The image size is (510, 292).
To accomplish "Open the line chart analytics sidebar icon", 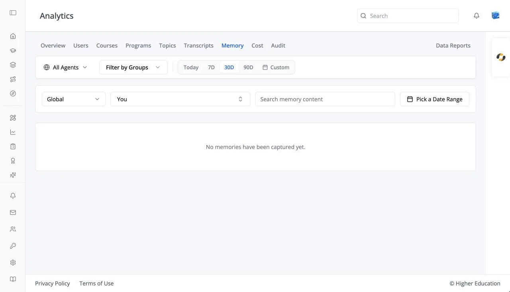I will tap(13, 132).
